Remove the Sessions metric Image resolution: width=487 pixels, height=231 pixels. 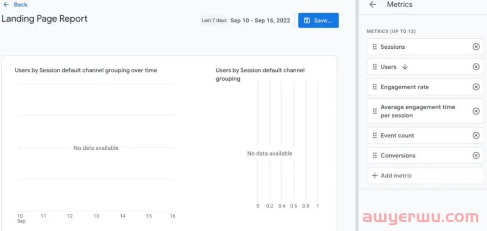tap(476, 47)
